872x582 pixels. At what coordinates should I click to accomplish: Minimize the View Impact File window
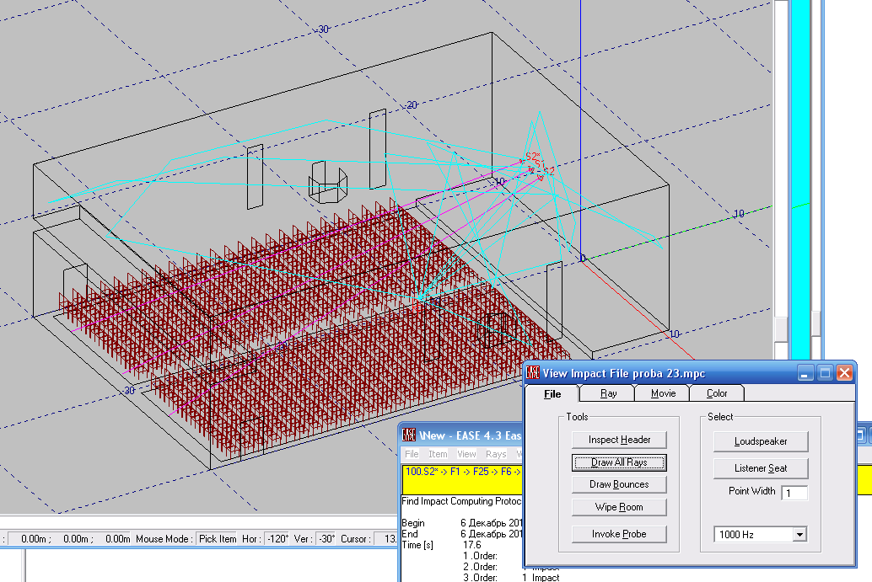805,372
